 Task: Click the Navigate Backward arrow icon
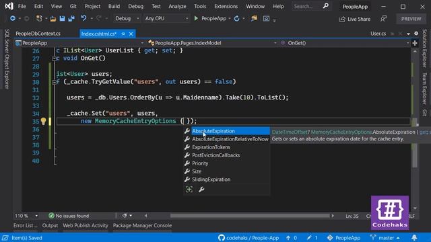[x=13, y=18]
